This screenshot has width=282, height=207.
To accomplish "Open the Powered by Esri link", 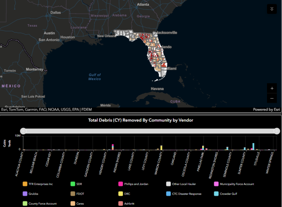I will pos(266,110).
